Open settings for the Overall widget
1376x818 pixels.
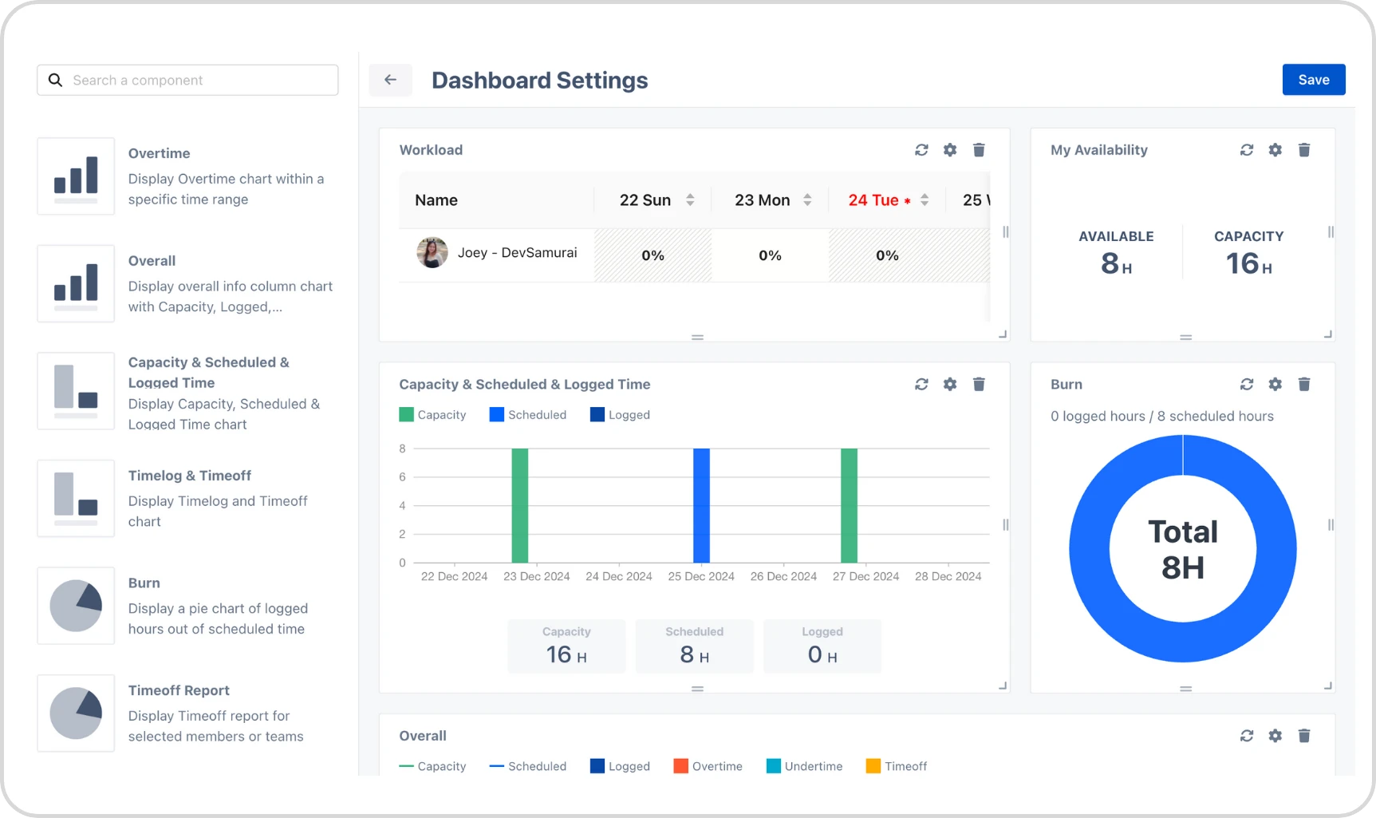(1275, 736)
